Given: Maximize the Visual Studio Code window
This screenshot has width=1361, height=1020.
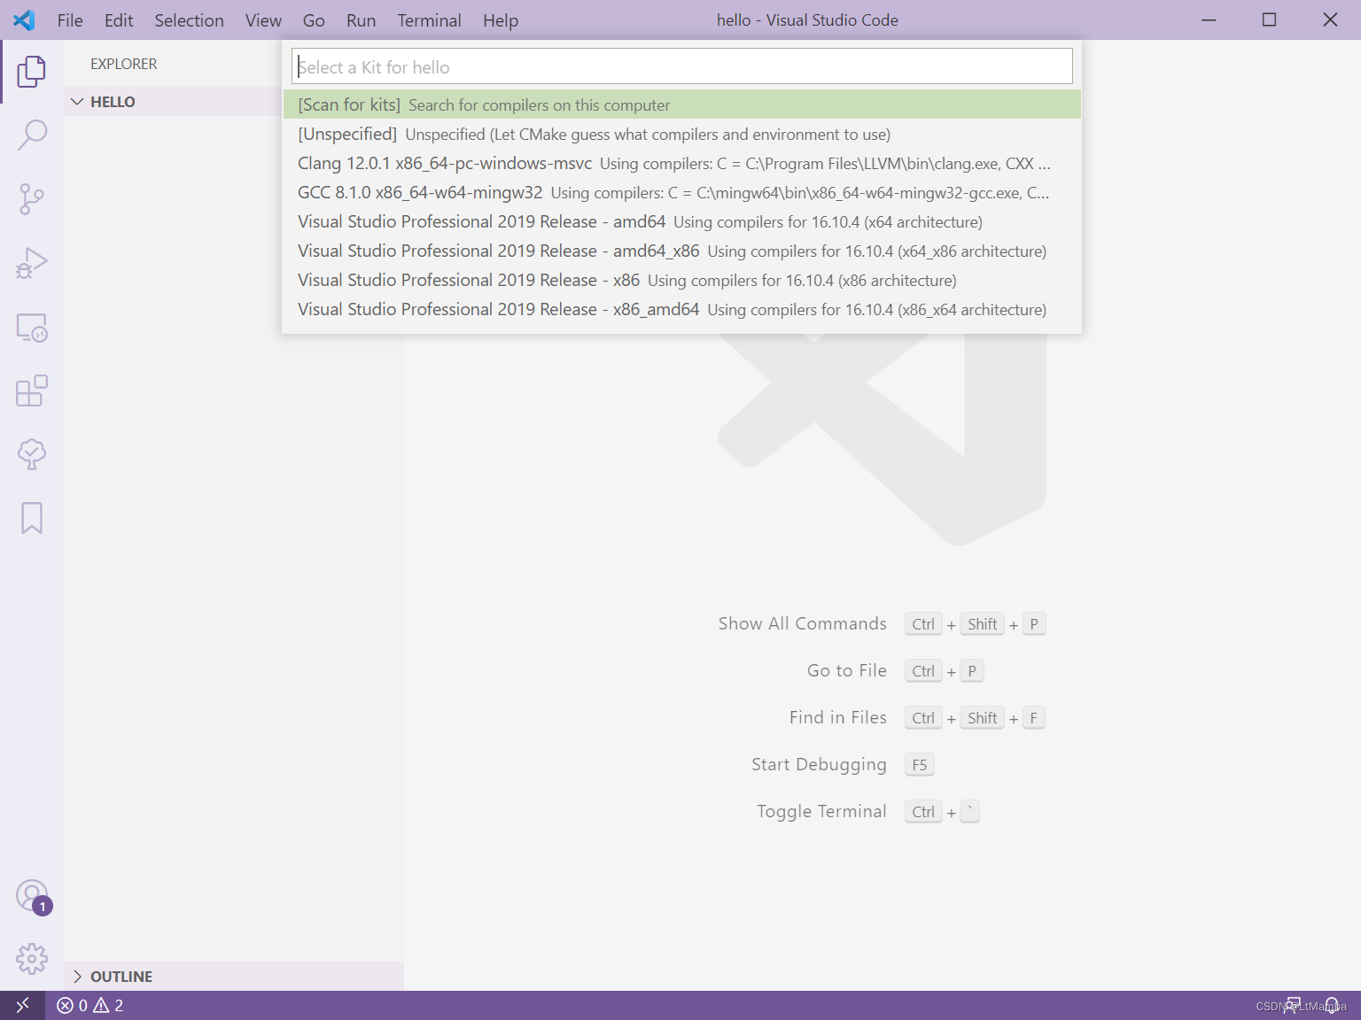Looking at the screenshot, I should (1269, 19).
